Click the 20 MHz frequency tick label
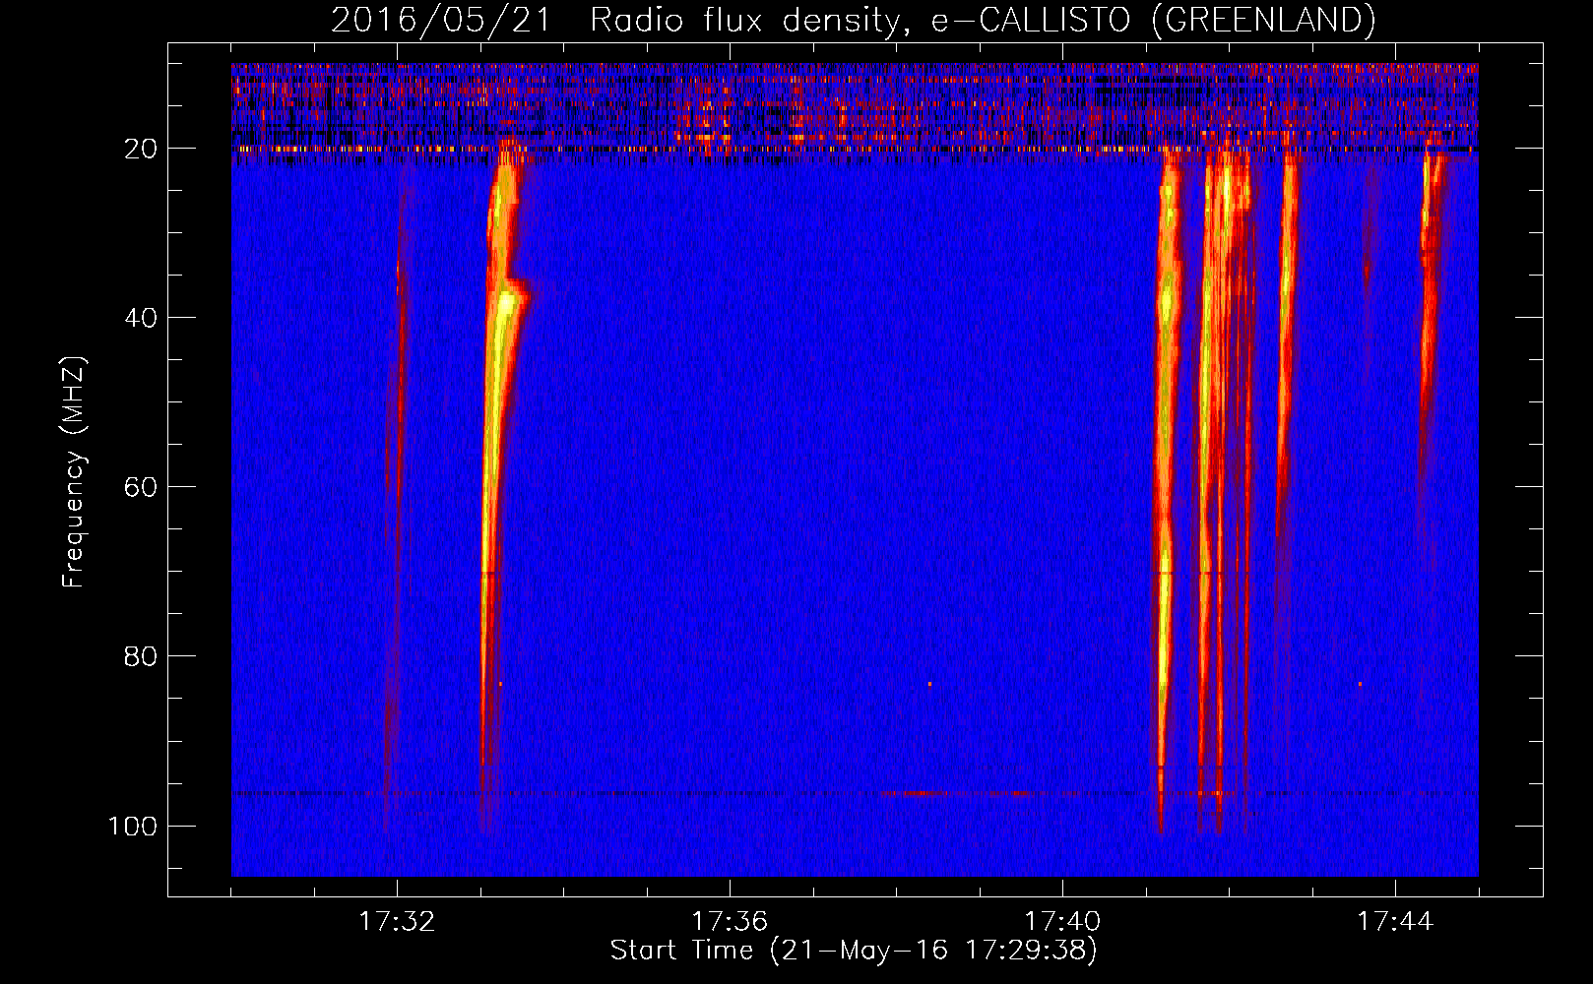1593x984 pixels. 141,149
